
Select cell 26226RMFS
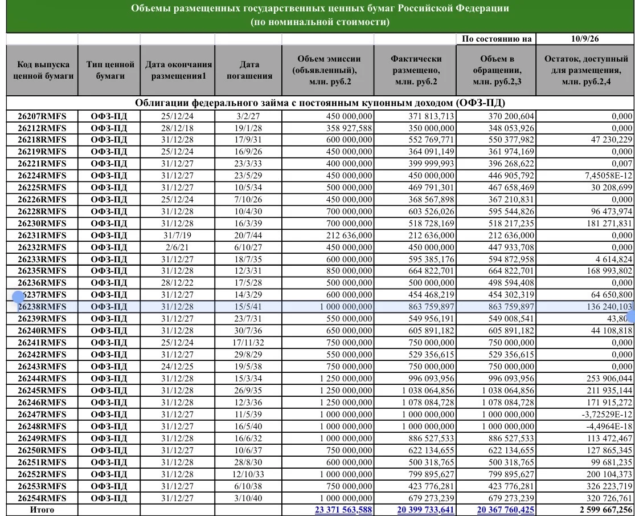42,200
